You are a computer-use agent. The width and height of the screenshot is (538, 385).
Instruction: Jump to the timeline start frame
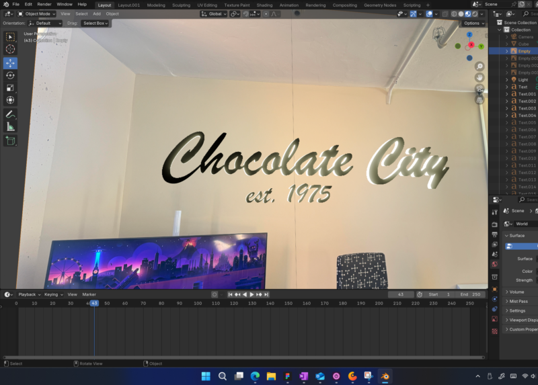[230, 294]
